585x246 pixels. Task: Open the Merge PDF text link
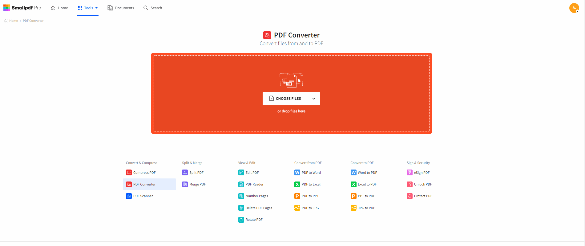click(198, 184)
